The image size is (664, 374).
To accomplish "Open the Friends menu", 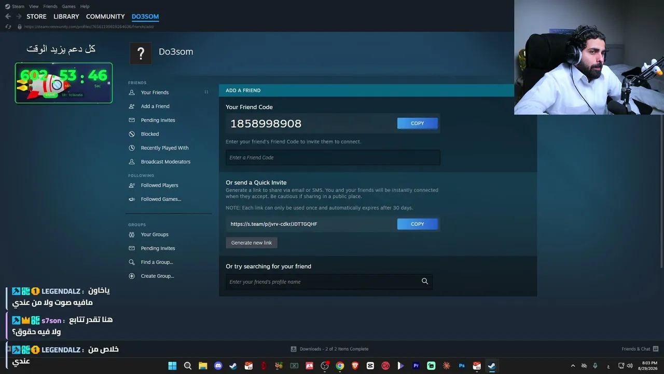I will click(50, 6).
